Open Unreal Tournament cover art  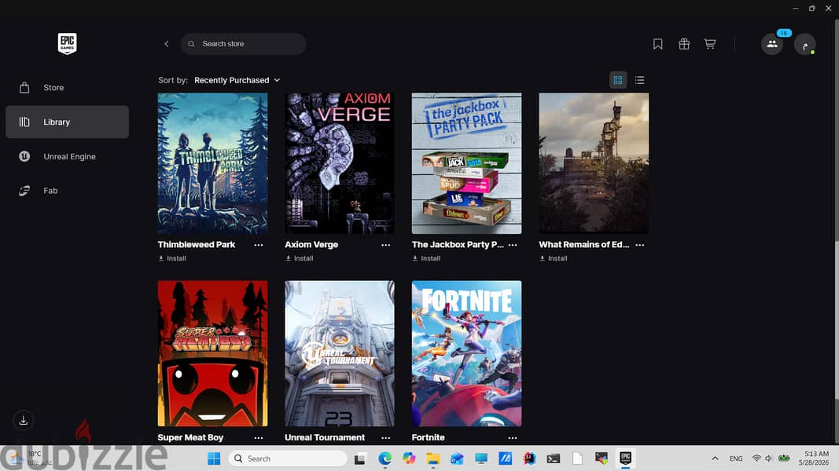pyautogui.click(x=340, y=353)
